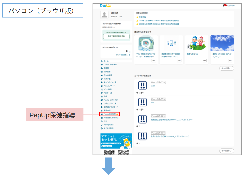Image resolution: width=246 pixels, height=178 pixels.
Task: Click the icon beside 健康記事 in the sidebar
Action: pyautogui.click(x=101, y=72)
